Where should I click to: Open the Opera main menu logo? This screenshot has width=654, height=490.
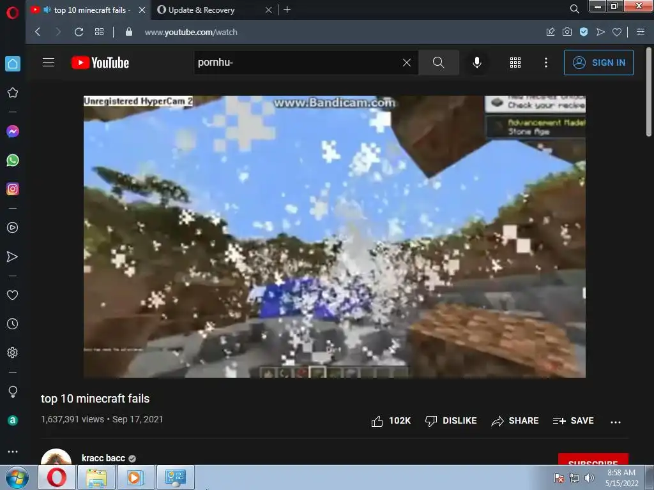point(13,13)
